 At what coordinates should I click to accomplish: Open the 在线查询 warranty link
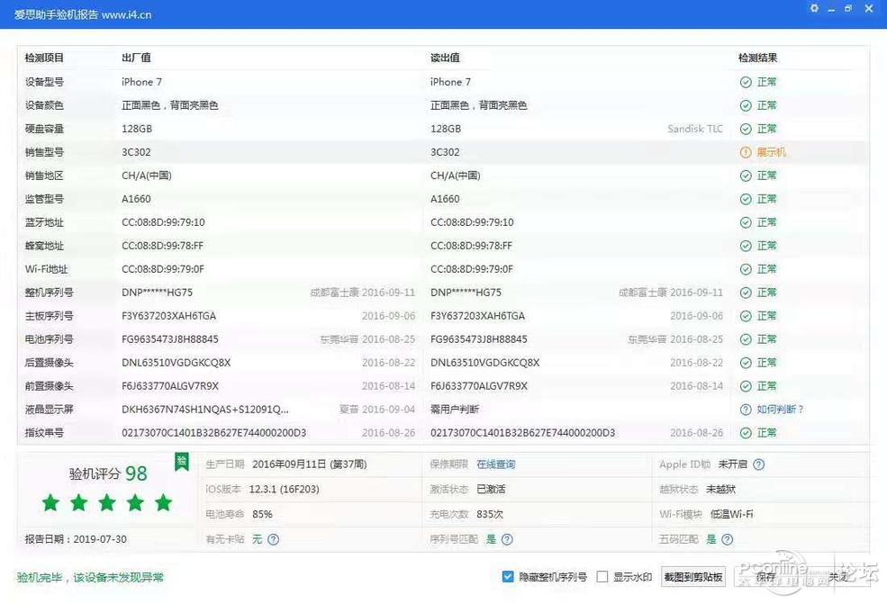coord(496,464)
